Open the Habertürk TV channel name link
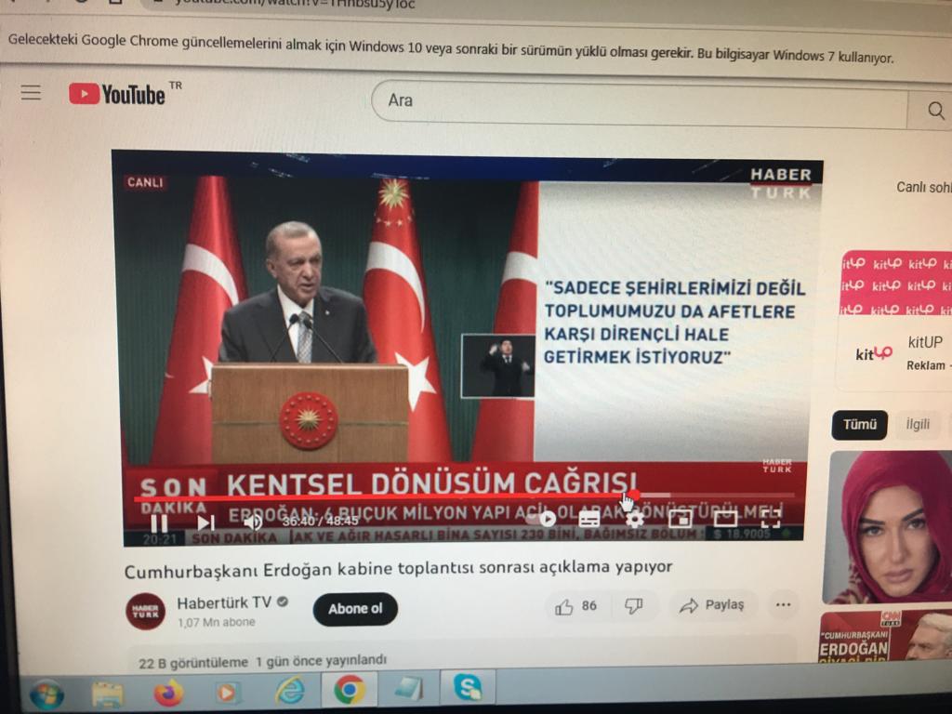This screenshot has height=714, width=952. tap(224, 602)
